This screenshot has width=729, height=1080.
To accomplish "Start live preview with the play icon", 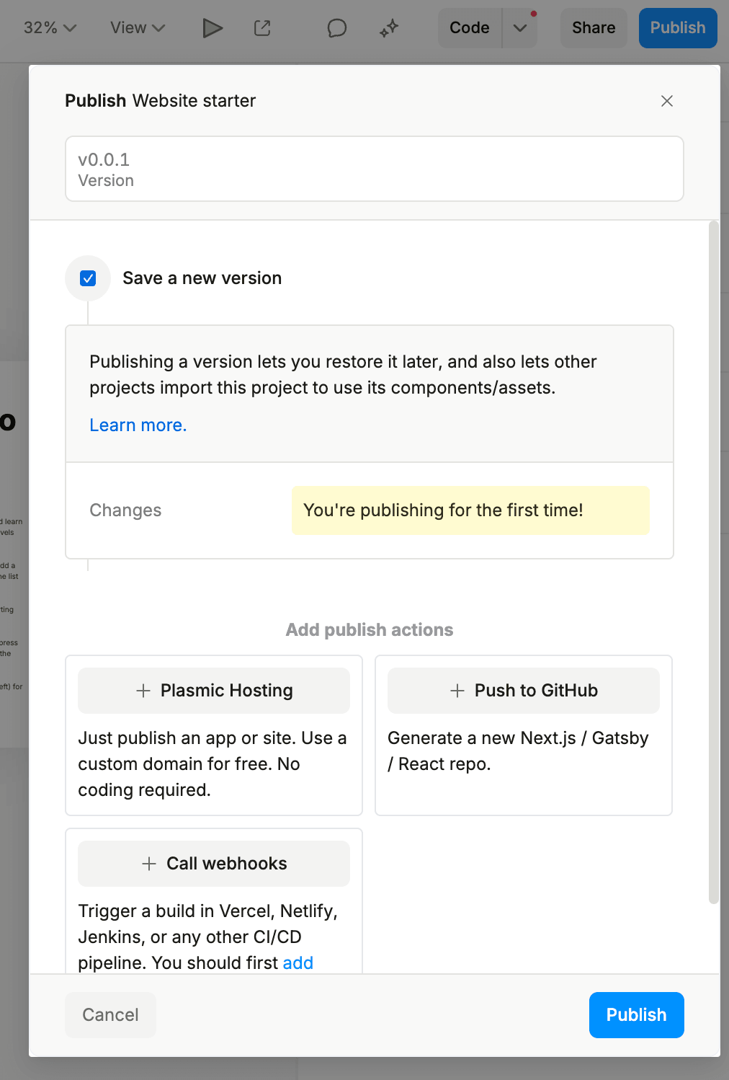I will [213, 28].
